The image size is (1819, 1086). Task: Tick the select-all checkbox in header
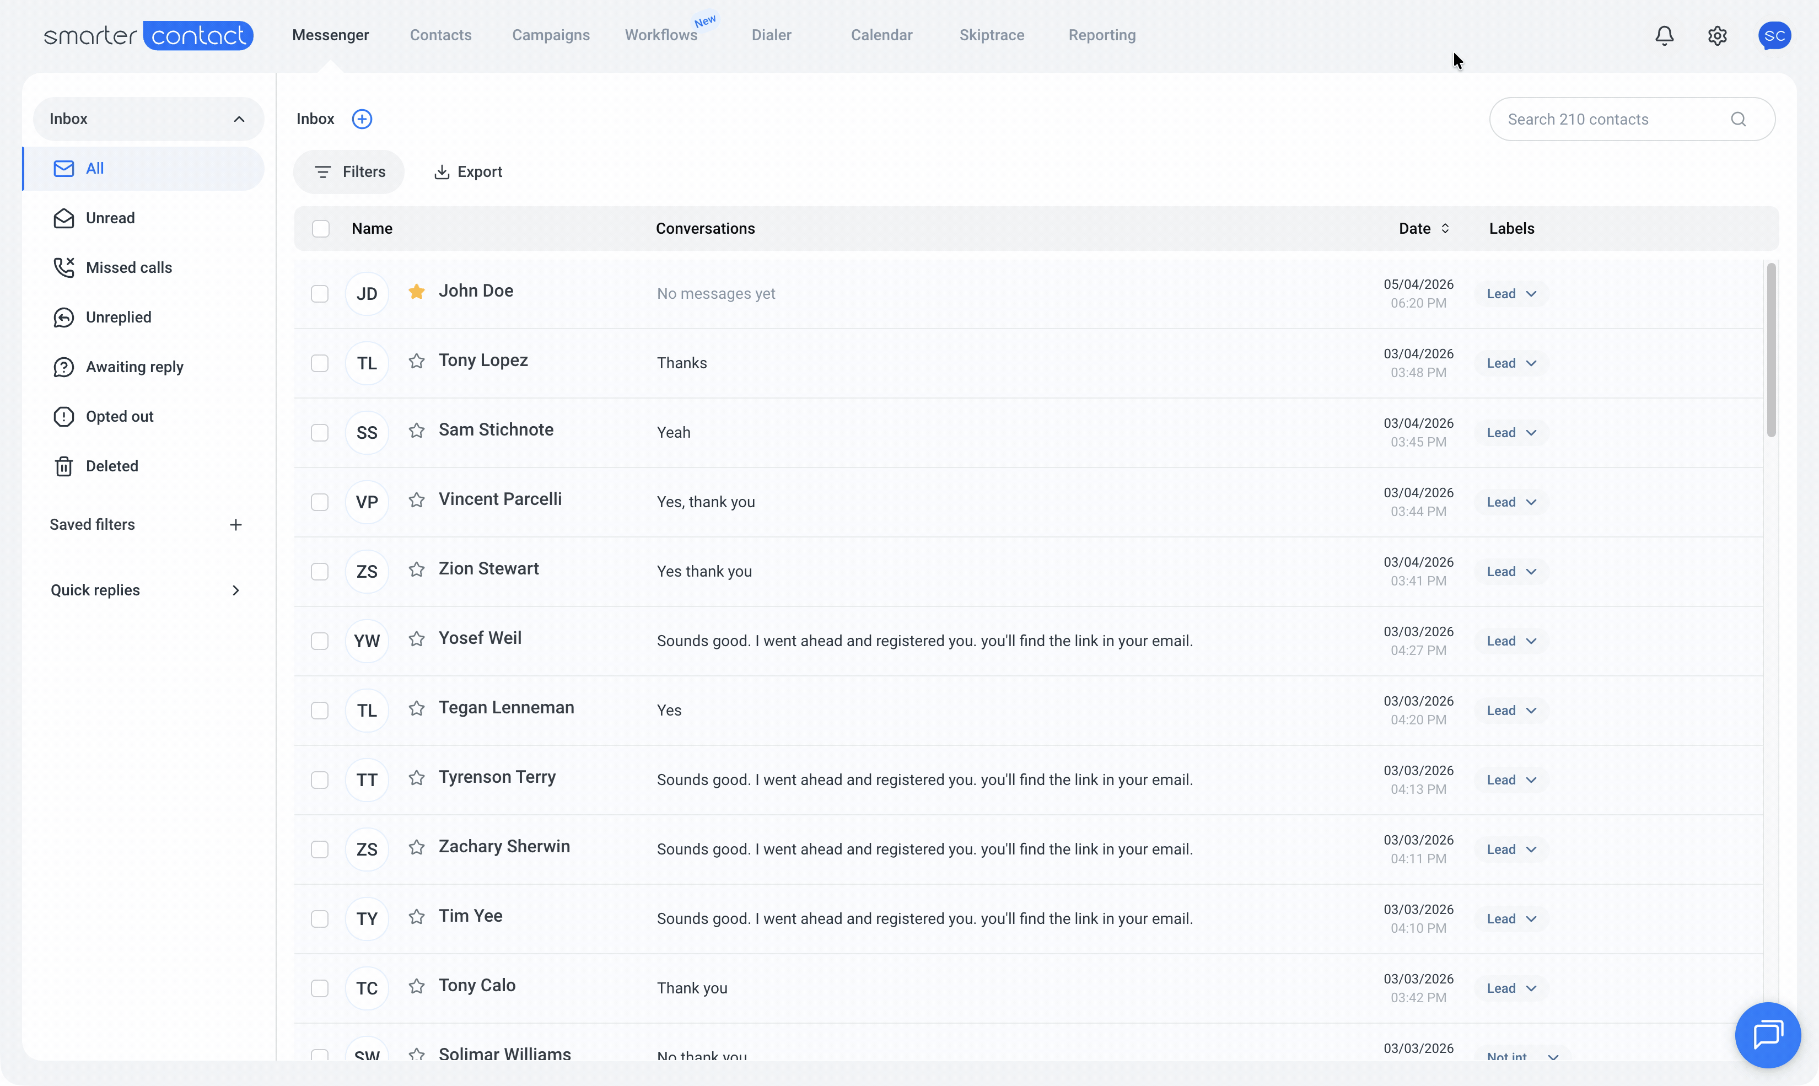coord(320,228)
